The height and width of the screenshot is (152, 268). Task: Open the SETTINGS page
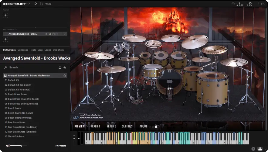[x=127, y=126]
